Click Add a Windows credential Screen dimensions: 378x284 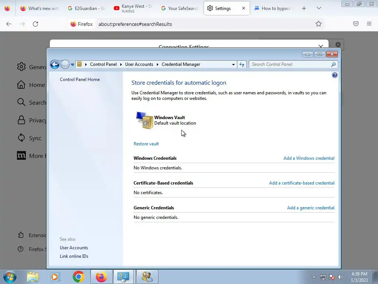(x=309, y=158)
